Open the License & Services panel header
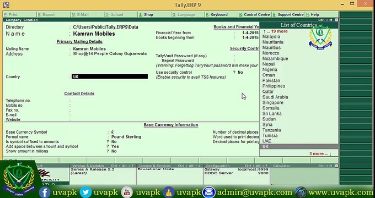The height and width of the screenshot is (198, 375). point(170,166)
